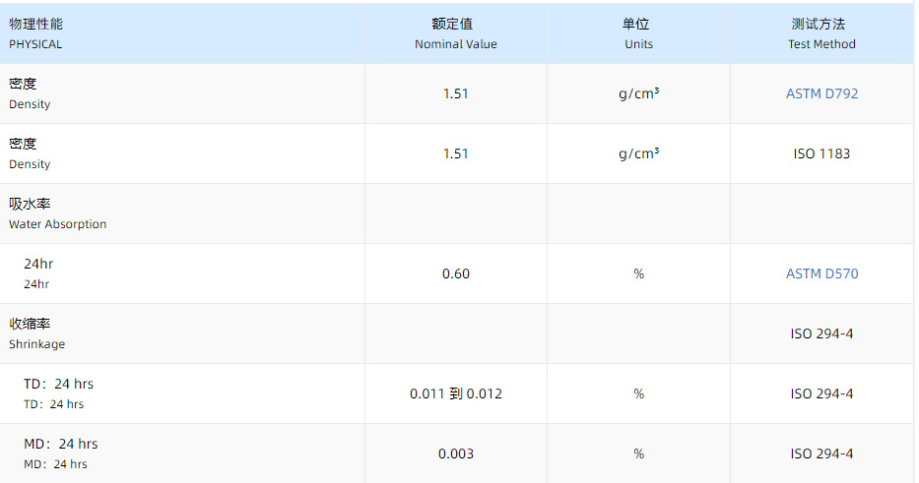Select the 1.51 value in the ISO 1183 row
Image resolution: width=919 pixels, height=483 pixels.
455,153
